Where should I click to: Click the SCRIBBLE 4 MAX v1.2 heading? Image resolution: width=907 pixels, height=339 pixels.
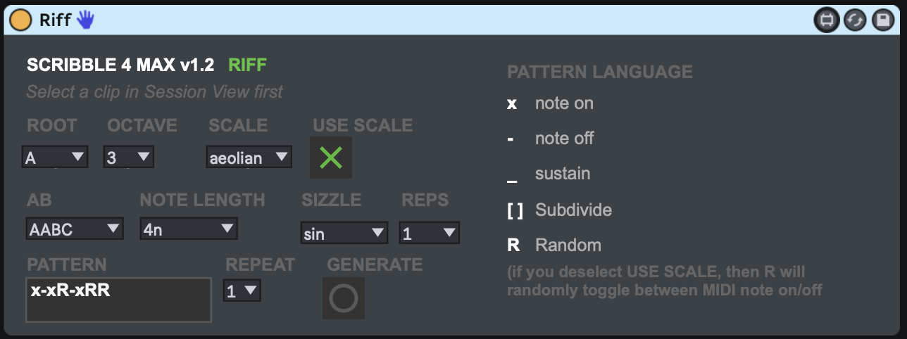click(120, 65)
